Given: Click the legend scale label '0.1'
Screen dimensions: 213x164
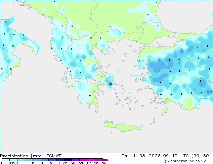Looking at the screenshot, I should point(4,163).
